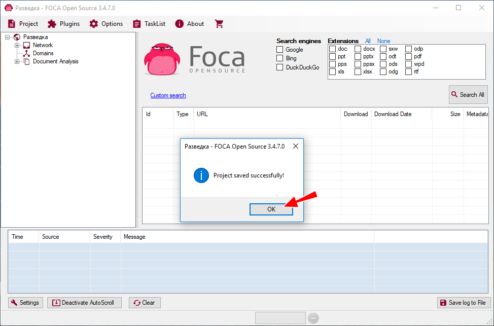Screen dimensions: 494x326
Task: Open the shopping cart icon
Action: (219, 24)
